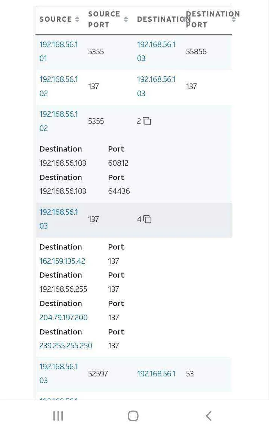Tap Android home button icon
This screenshot has width=269, height=431.
[x=133, y=416]
